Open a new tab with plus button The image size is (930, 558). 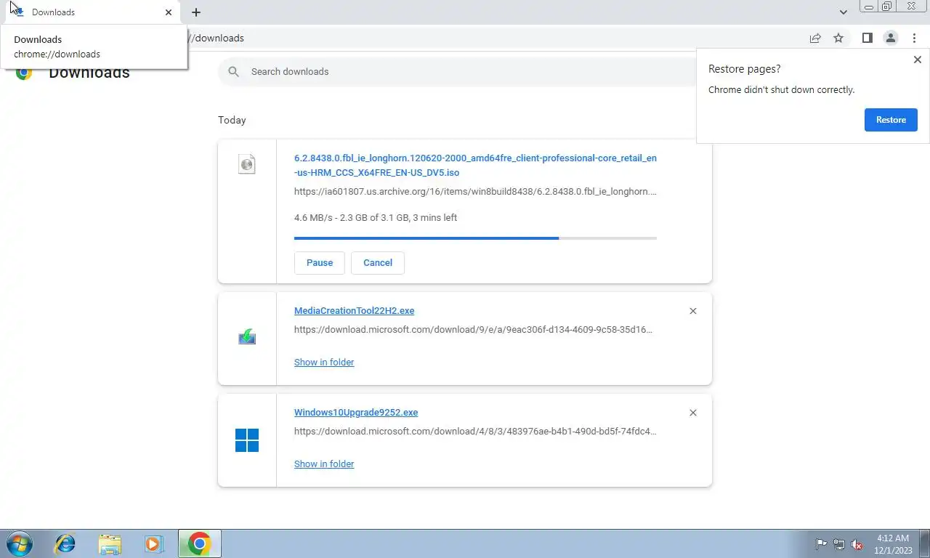(196, 12)
